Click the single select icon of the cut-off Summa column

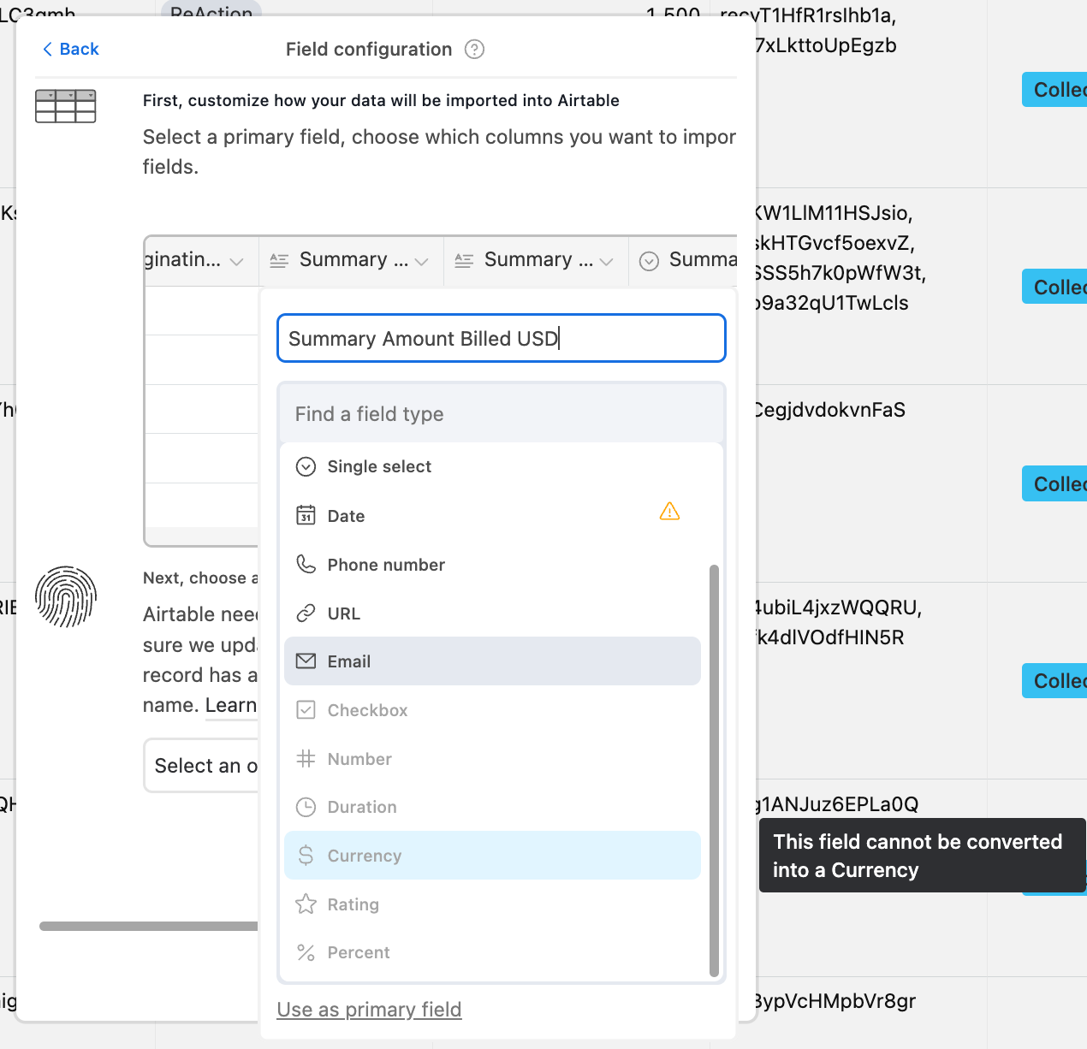(650, 261)
